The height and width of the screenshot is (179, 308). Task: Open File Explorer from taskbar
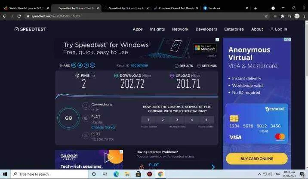click(127, 174)
